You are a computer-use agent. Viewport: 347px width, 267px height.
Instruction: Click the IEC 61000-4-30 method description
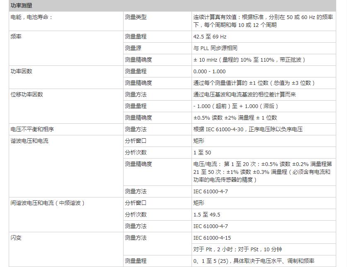coord(248,129)
